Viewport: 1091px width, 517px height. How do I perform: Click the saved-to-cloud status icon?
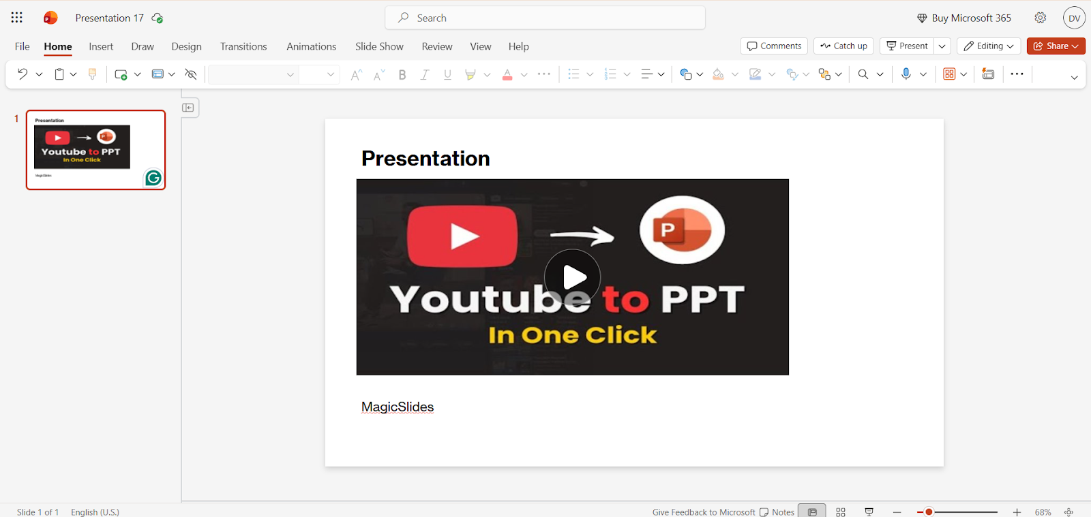(158, 18)
